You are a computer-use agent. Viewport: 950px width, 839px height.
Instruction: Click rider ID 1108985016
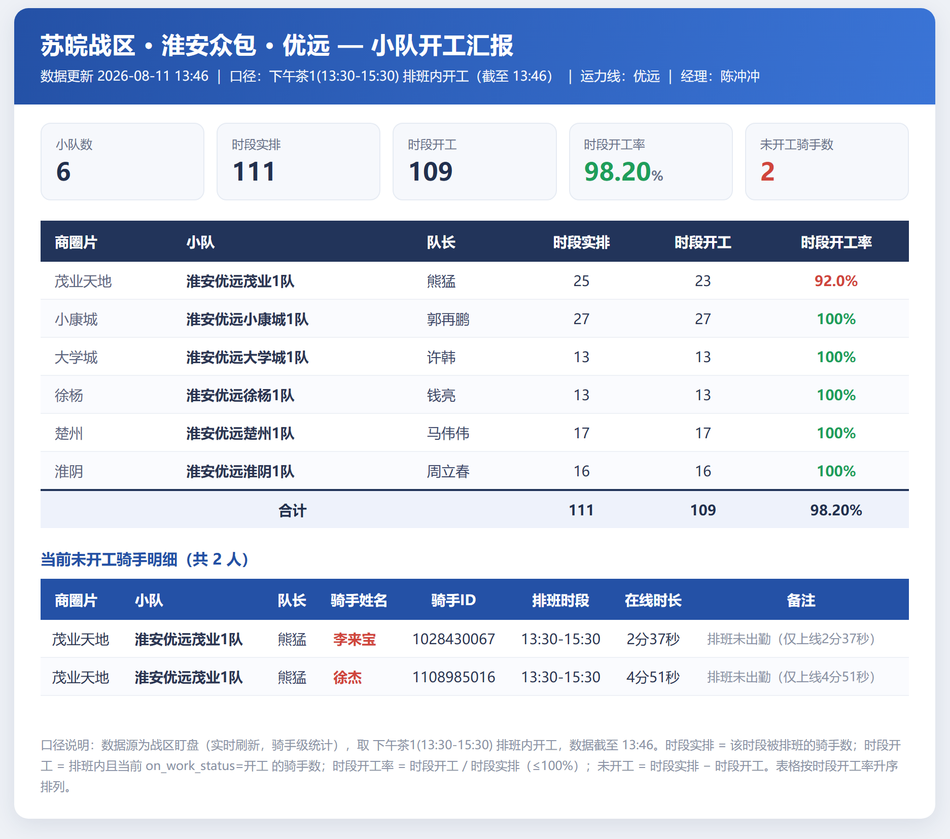pos(453,677)
